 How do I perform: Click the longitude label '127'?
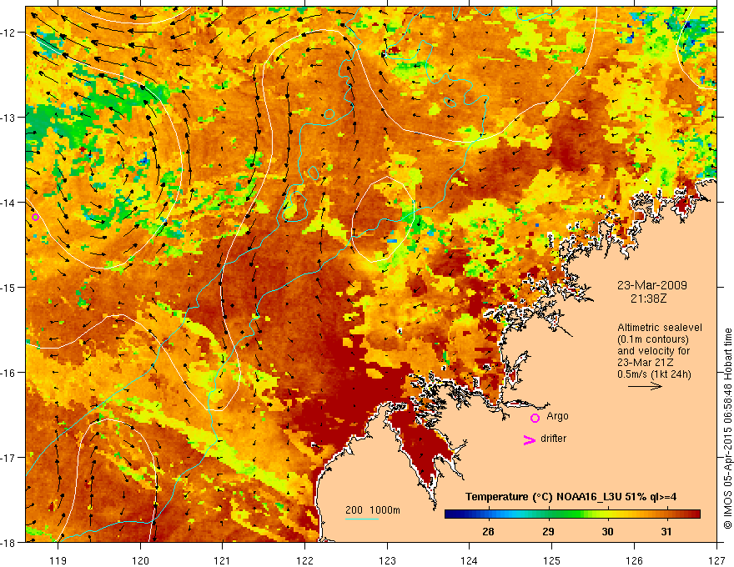(716, 560)
